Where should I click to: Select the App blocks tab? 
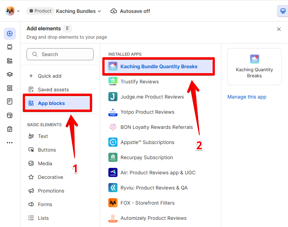tap(59, 103)
